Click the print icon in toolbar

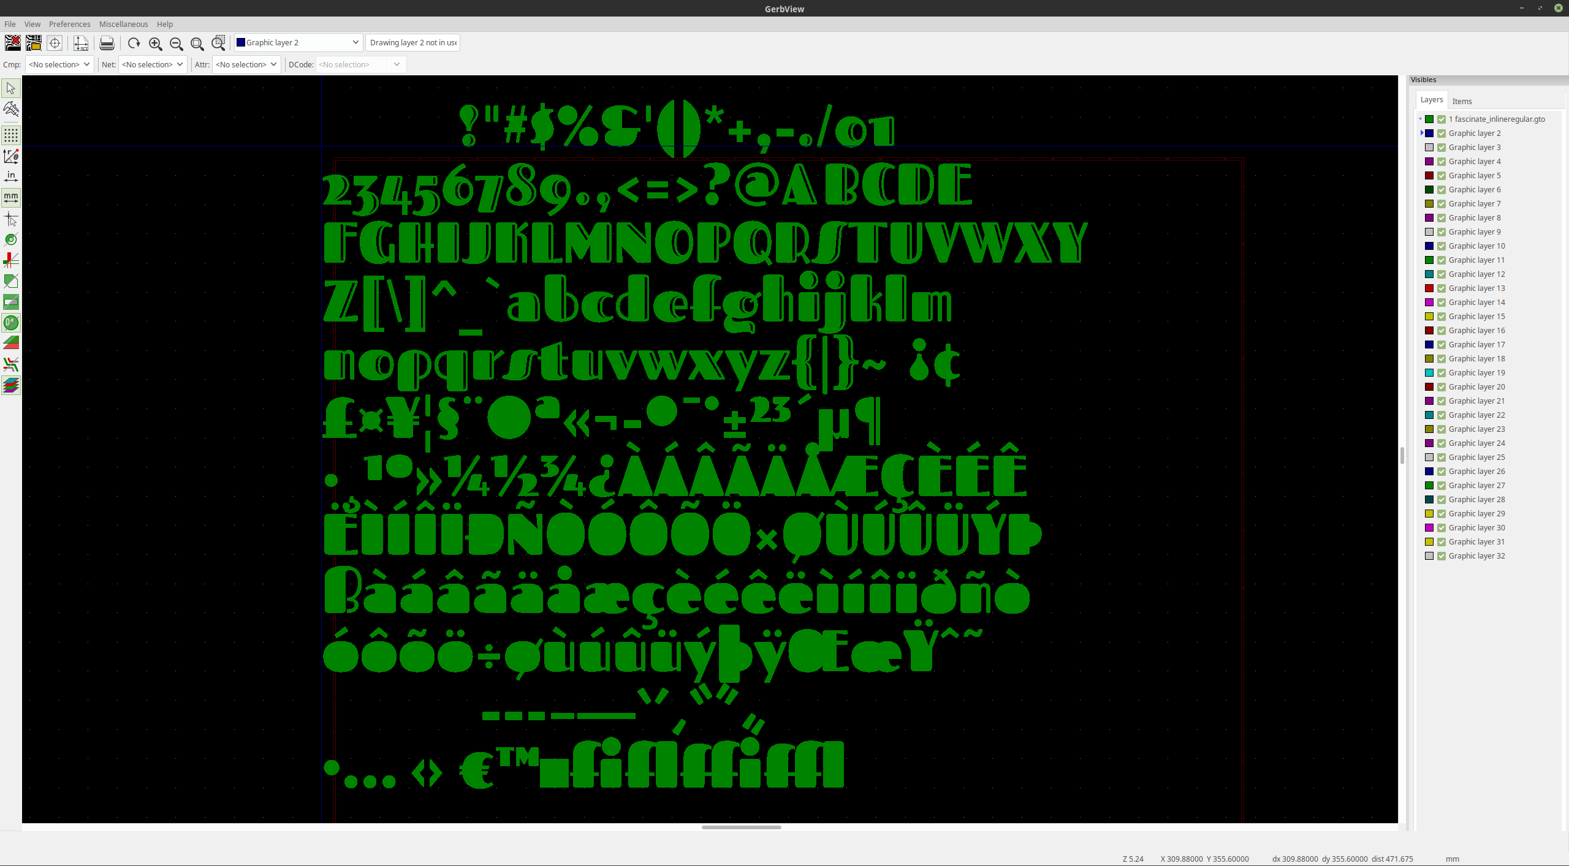105,43
